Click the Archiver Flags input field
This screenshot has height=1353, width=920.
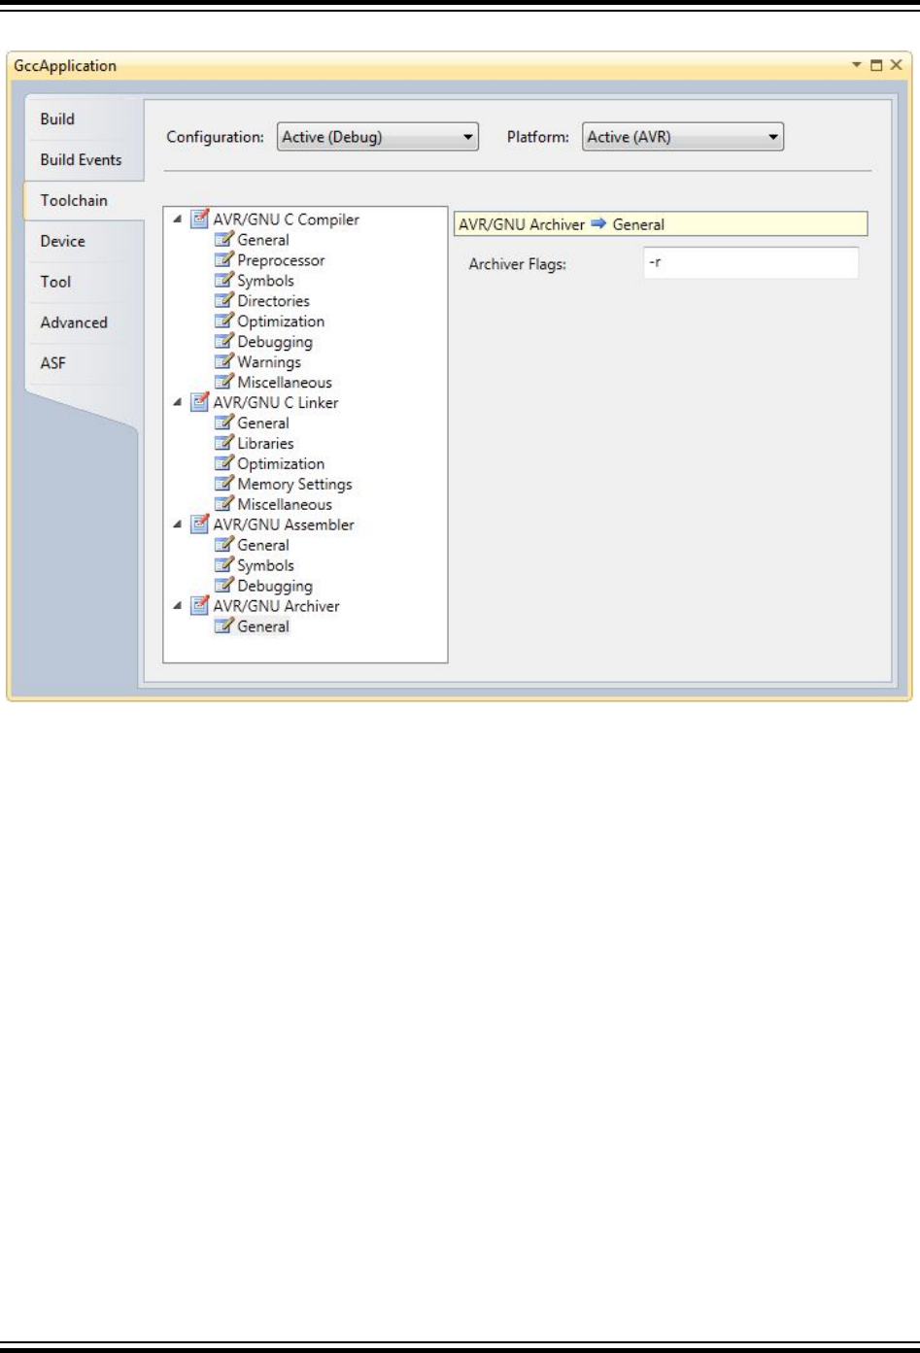pyautogui.click(x=751, y=263)
